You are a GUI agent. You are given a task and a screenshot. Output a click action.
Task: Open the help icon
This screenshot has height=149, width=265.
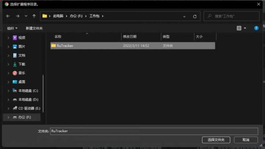(256, 28)
